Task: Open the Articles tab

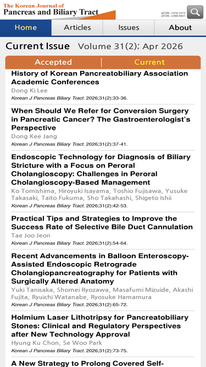Action: 77,28
